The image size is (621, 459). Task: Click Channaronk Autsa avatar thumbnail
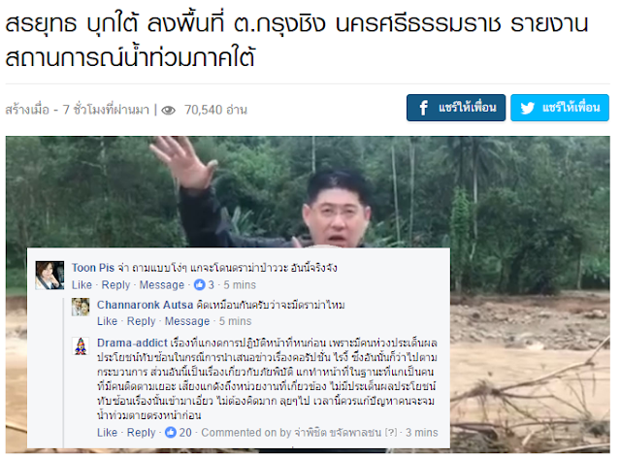tap(81, 307)
